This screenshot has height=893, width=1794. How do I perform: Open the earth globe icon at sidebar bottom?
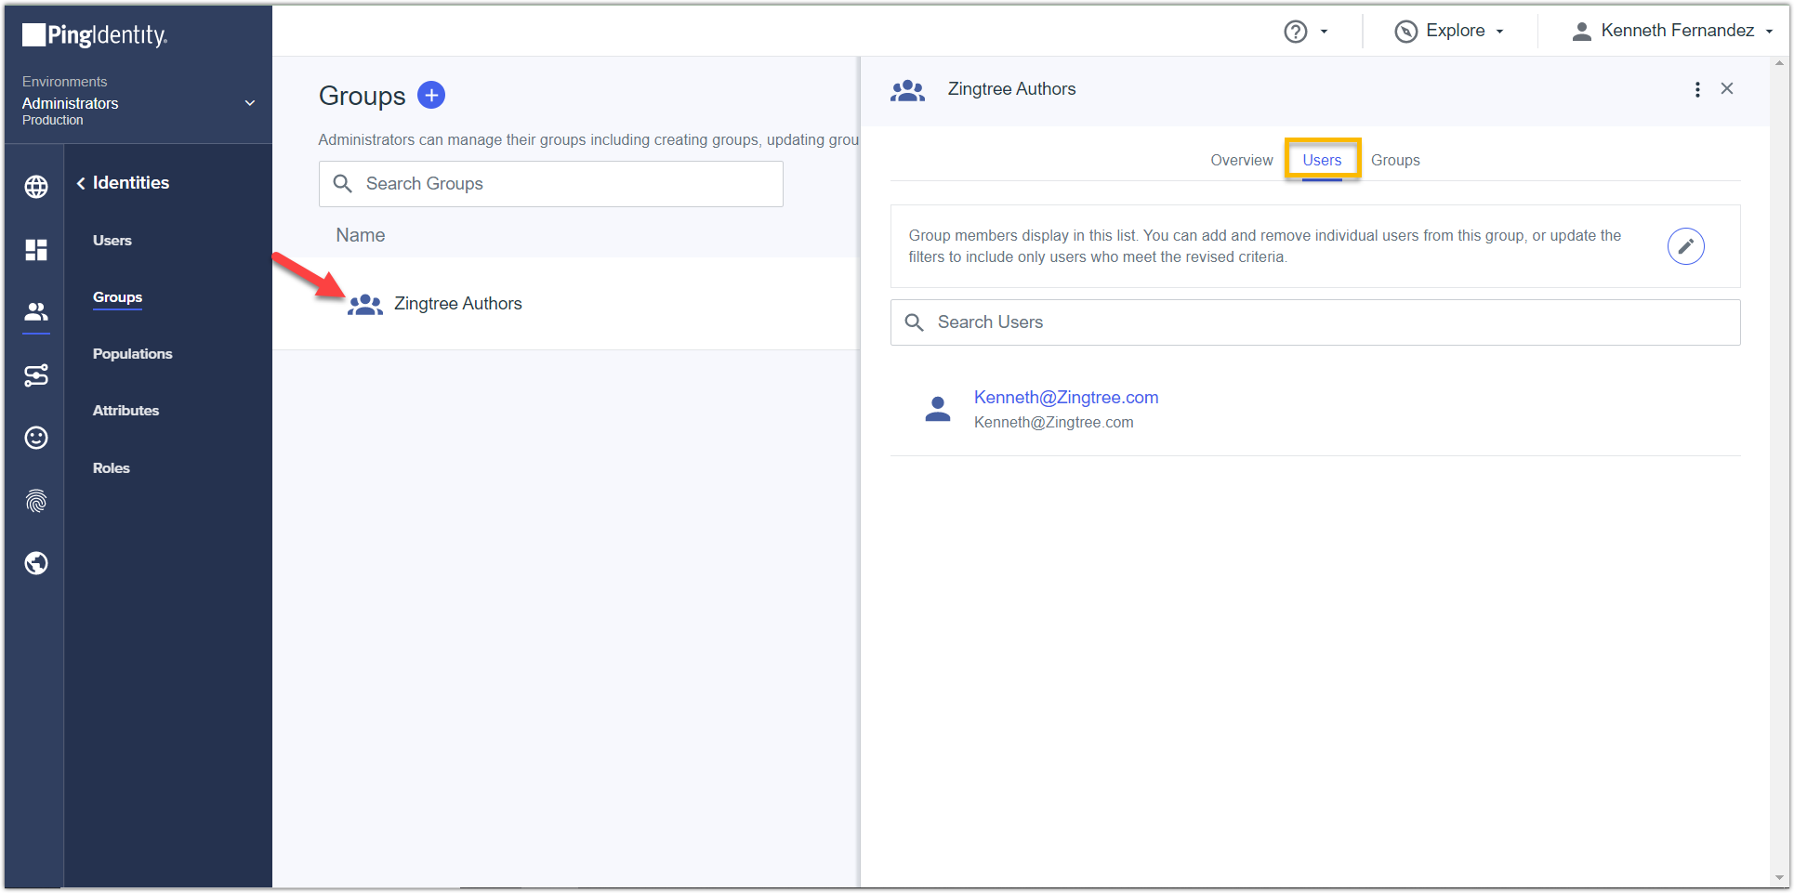pos(36,563)
